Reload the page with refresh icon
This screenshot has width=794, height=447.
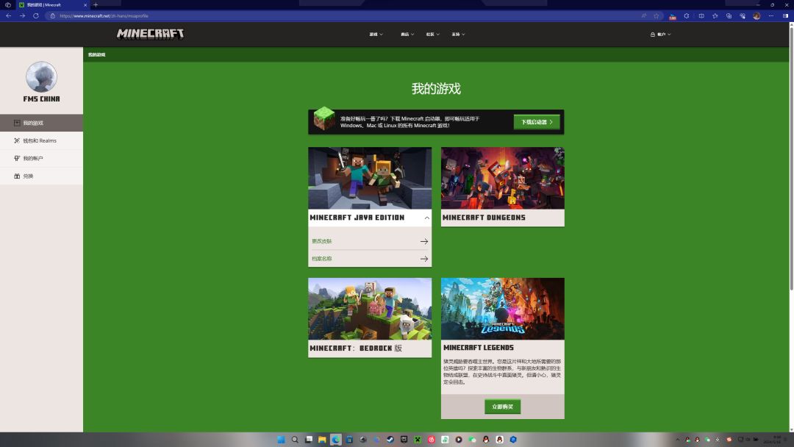click(x=36, y=15)
